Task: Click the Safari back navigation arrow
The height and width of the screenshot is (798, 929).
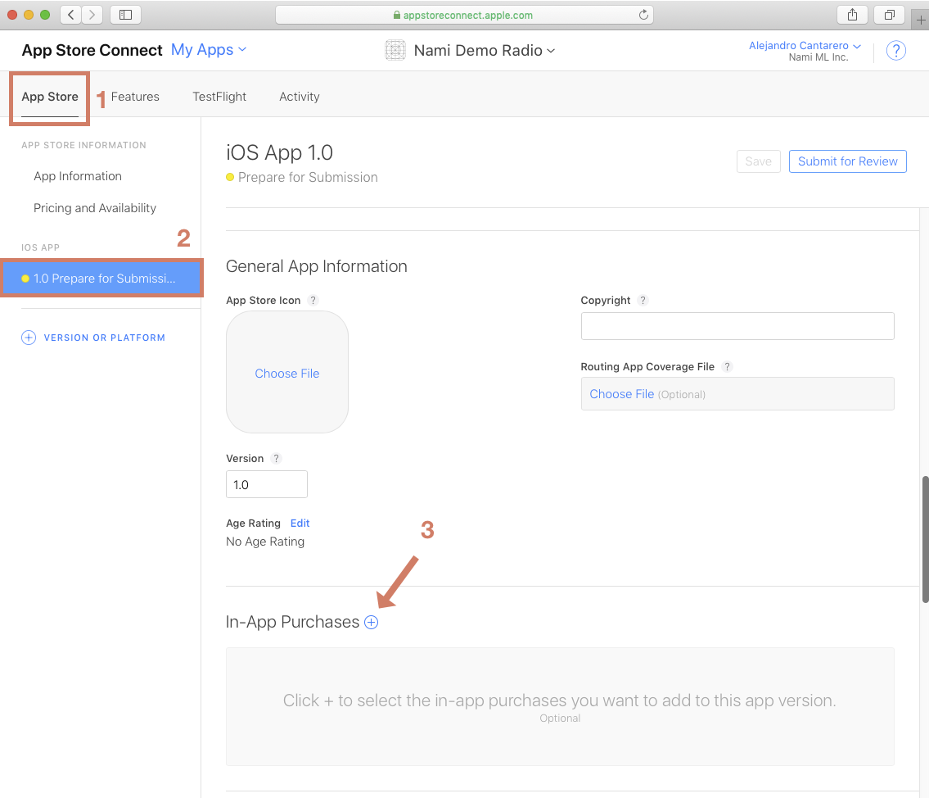Action: coord(71,15)
